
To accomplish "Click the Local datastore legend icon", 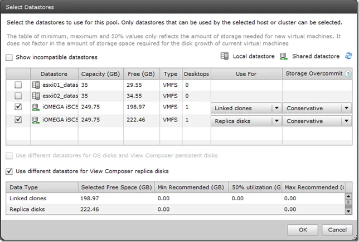I will click(x=225, y=56).
